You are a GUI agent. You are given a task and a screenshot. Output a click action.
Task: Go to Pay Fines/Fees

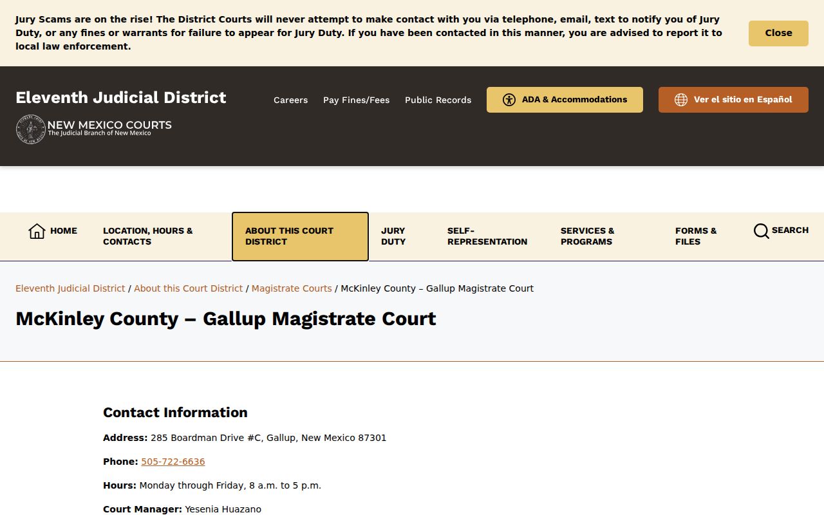[356, 100]
